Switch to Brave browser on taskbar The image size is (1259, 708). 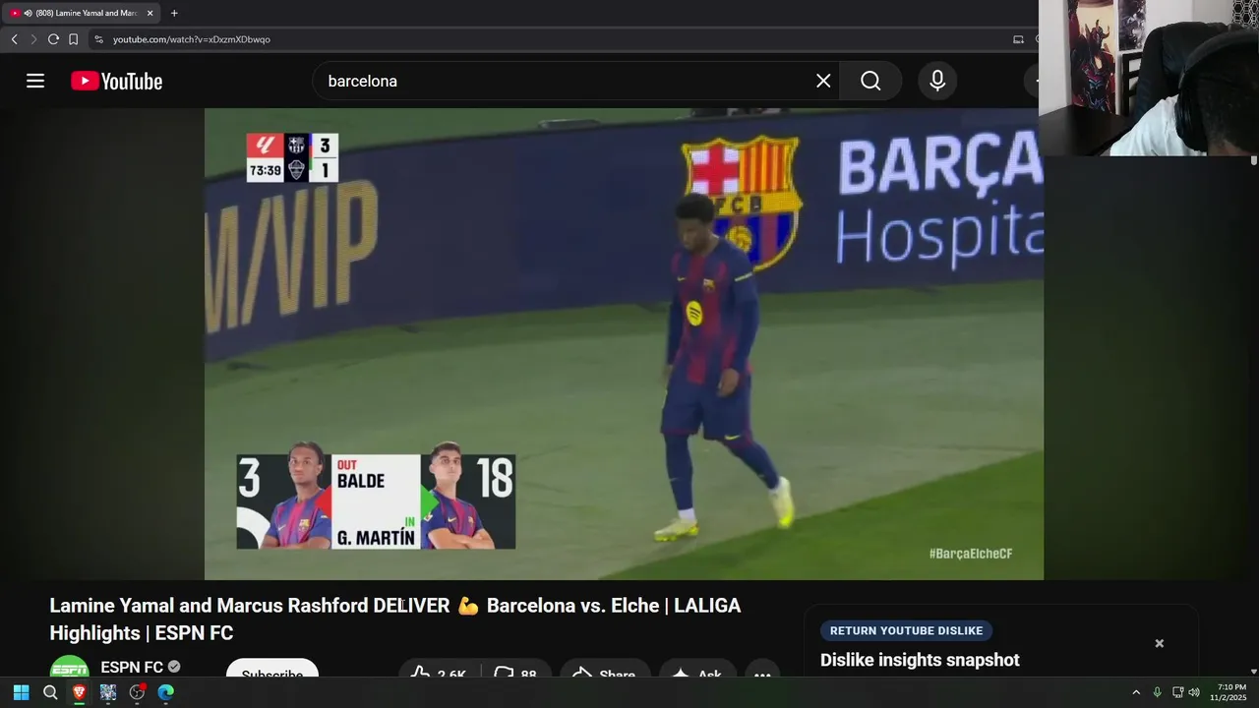[x=79, y=692]
